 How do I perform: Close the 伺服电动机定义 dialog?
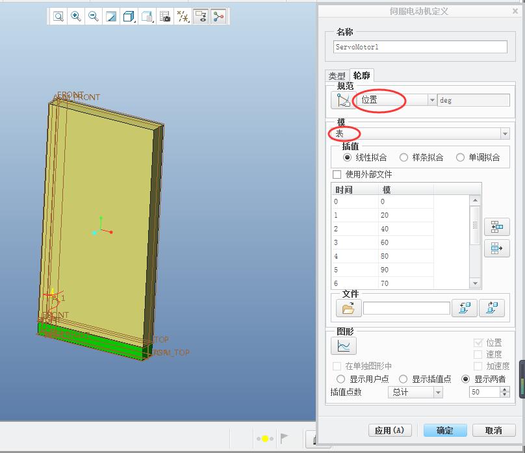(516, 12)
